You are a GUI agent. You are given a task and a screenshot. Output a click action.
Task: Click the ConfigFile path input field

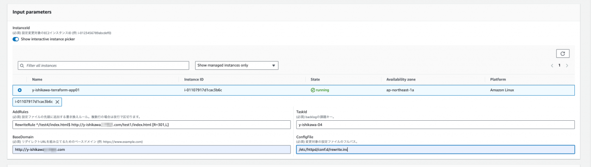[x=435, y=149]
